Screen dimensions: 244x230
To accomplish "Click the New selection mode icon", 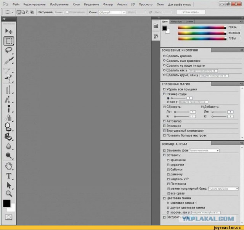I will [x=19, y=12].
